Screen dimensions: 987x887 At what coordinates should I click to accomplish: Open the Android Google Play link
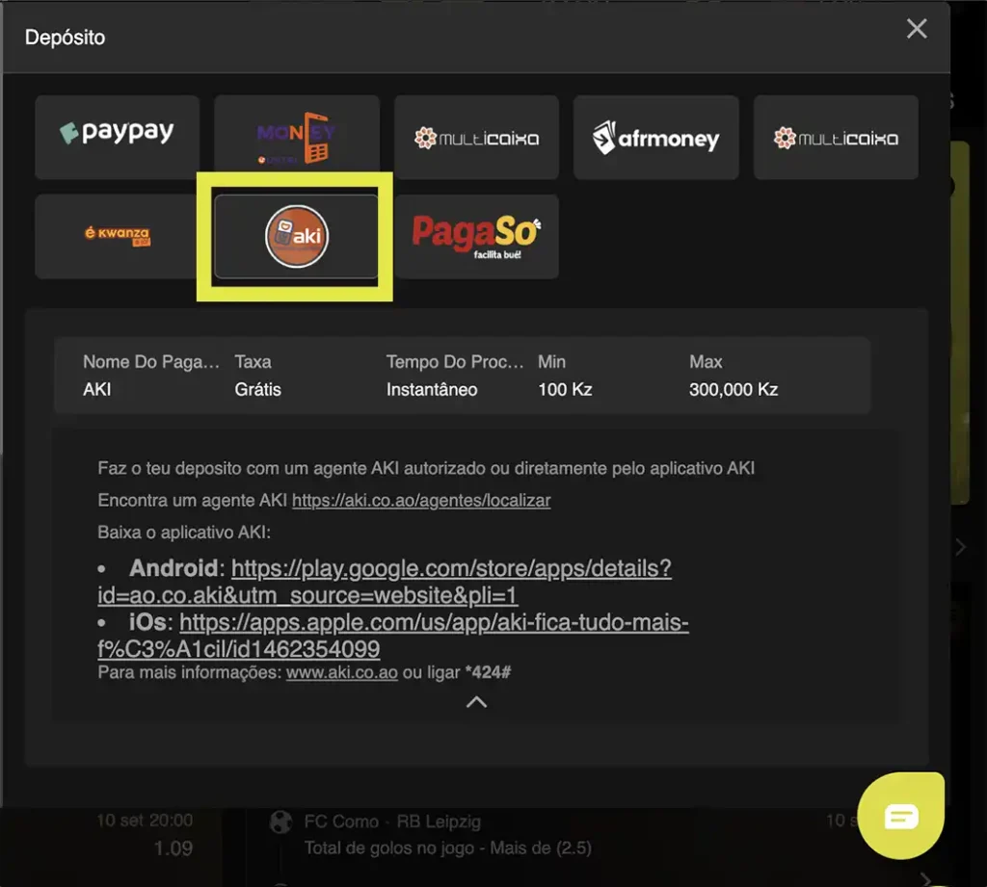pos(385,582)
